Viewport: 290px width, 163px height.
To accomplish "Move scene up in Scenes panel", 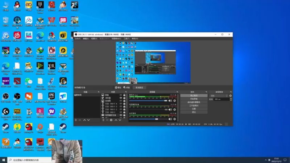I will point(84,120).
